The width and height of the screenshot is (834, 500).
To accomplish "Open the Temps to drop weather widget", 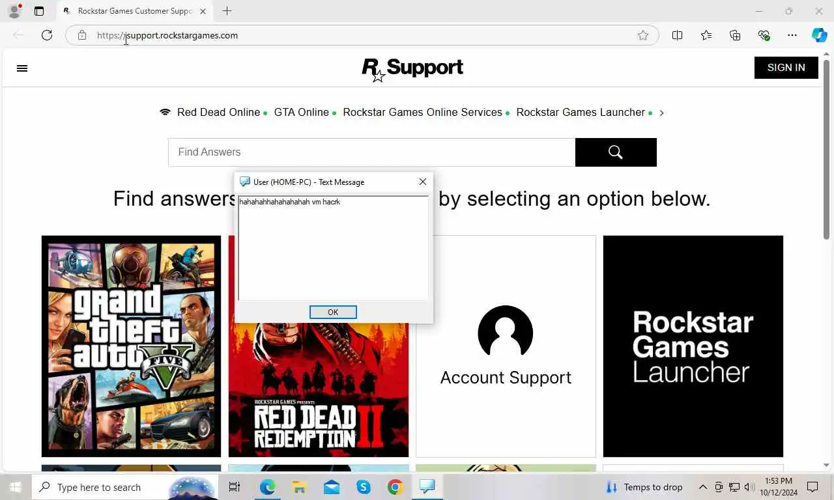I will (x=644, y=487).
